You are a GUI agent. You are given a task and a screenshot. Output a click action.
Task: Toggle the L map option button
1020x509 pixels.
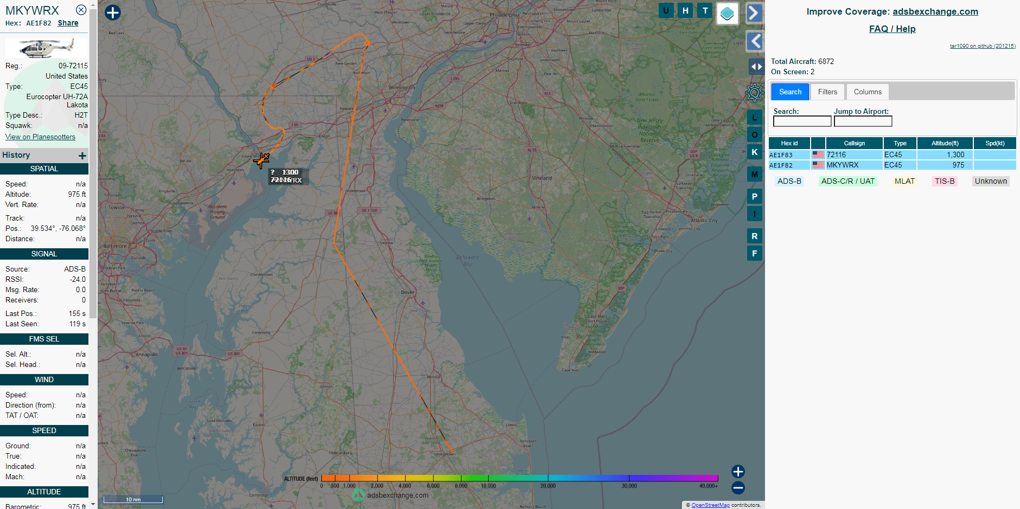pos(754,117)
